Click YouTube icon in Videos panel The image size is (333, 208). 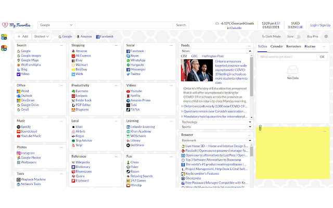(128, 92)
